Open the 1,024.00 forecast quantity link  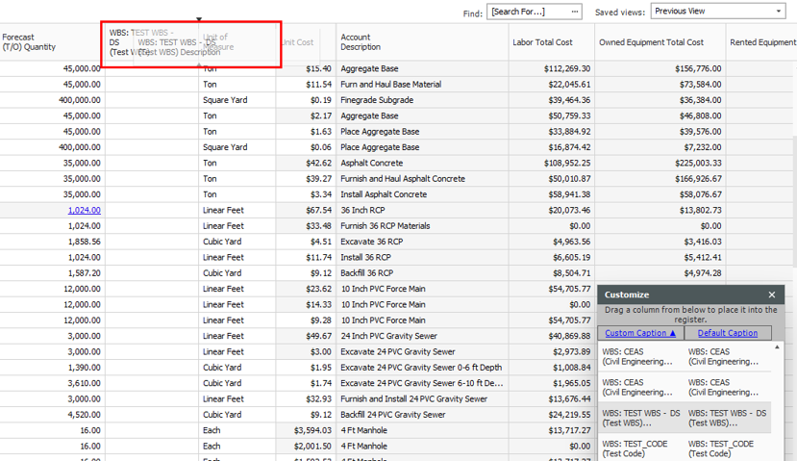click(84, 210)
